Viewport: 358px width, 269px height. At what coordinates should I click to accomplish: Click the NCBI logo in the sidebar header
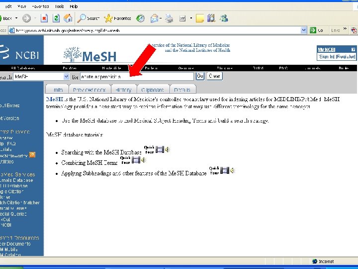(x=19, y=52)
